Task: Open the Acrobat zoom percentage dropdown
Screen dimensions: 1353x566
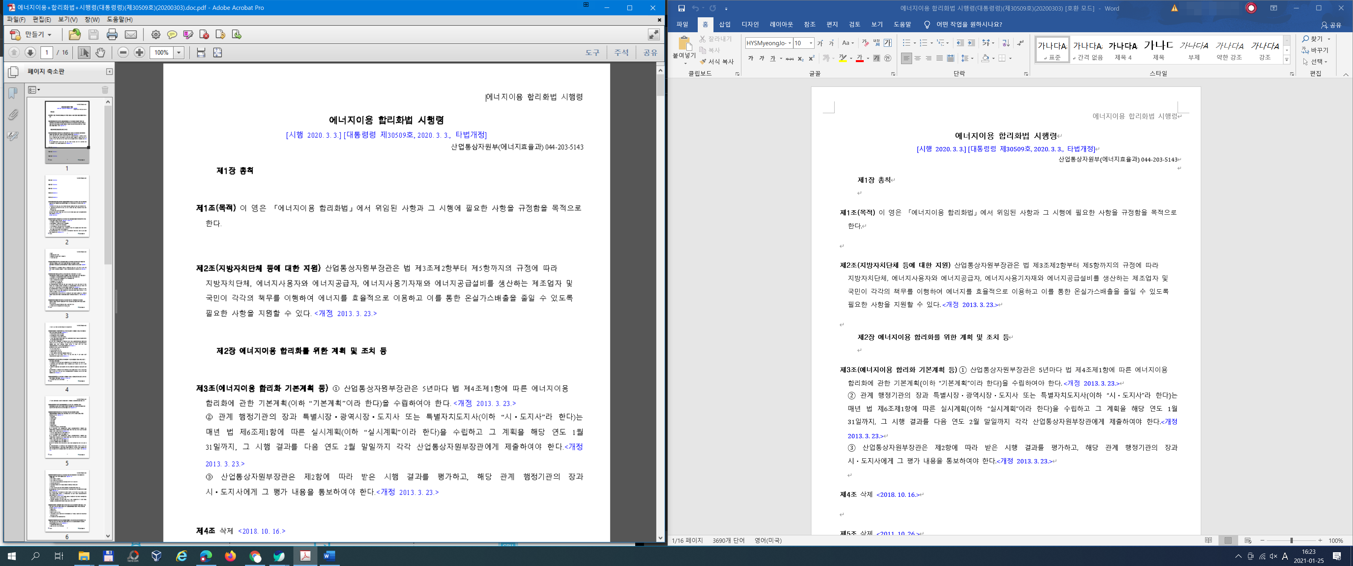Action: click(x=179, y=53)
